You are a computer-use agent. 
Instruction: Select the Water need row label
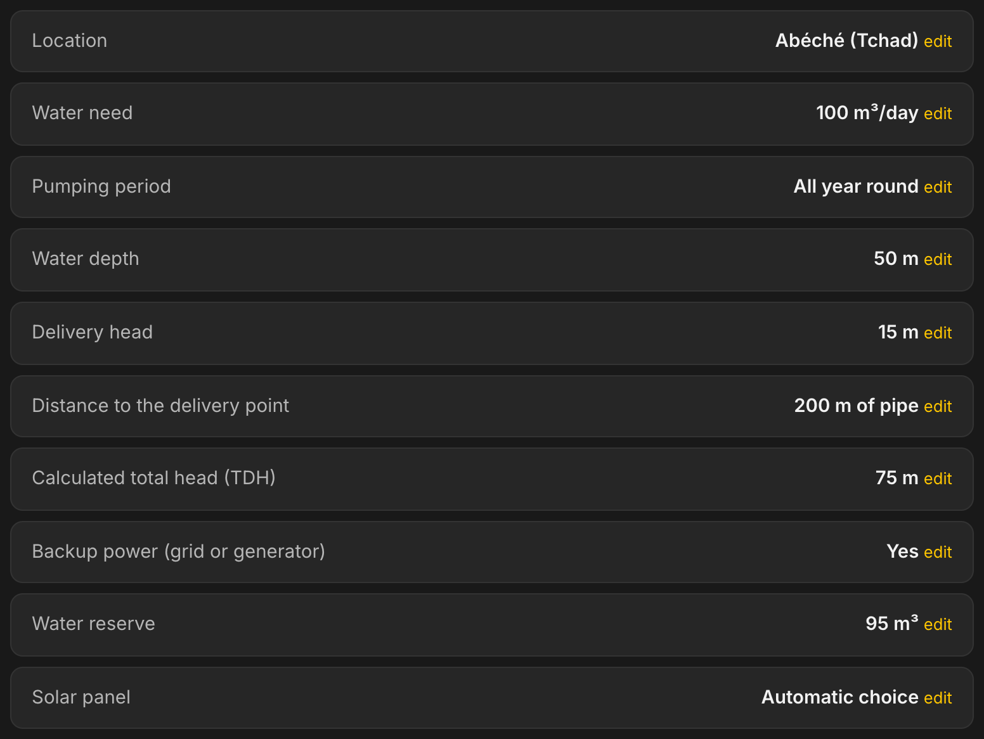(x=82, y=113)
